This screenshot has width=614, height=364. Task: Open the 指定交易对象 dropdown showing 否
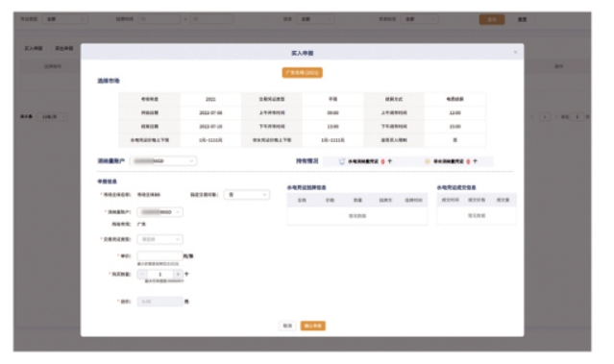coord(247,195)
